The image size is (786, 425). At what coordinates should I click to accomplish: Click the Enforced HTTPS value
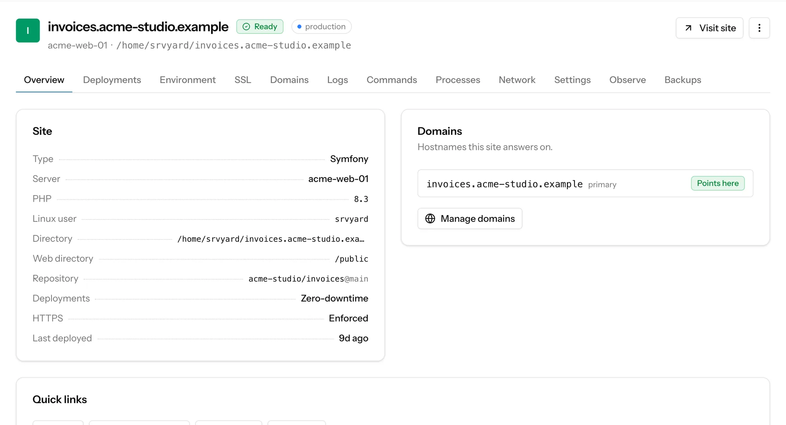pyautogui.click(x=348, y=318)
